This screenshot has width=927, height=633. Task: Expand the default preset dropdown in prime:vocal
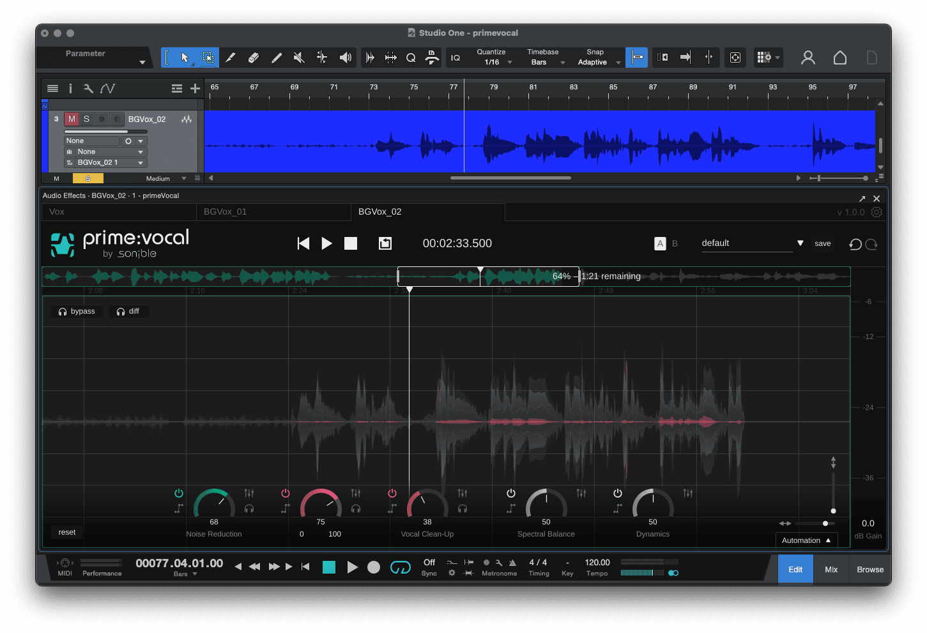click(x=801, y=243)
